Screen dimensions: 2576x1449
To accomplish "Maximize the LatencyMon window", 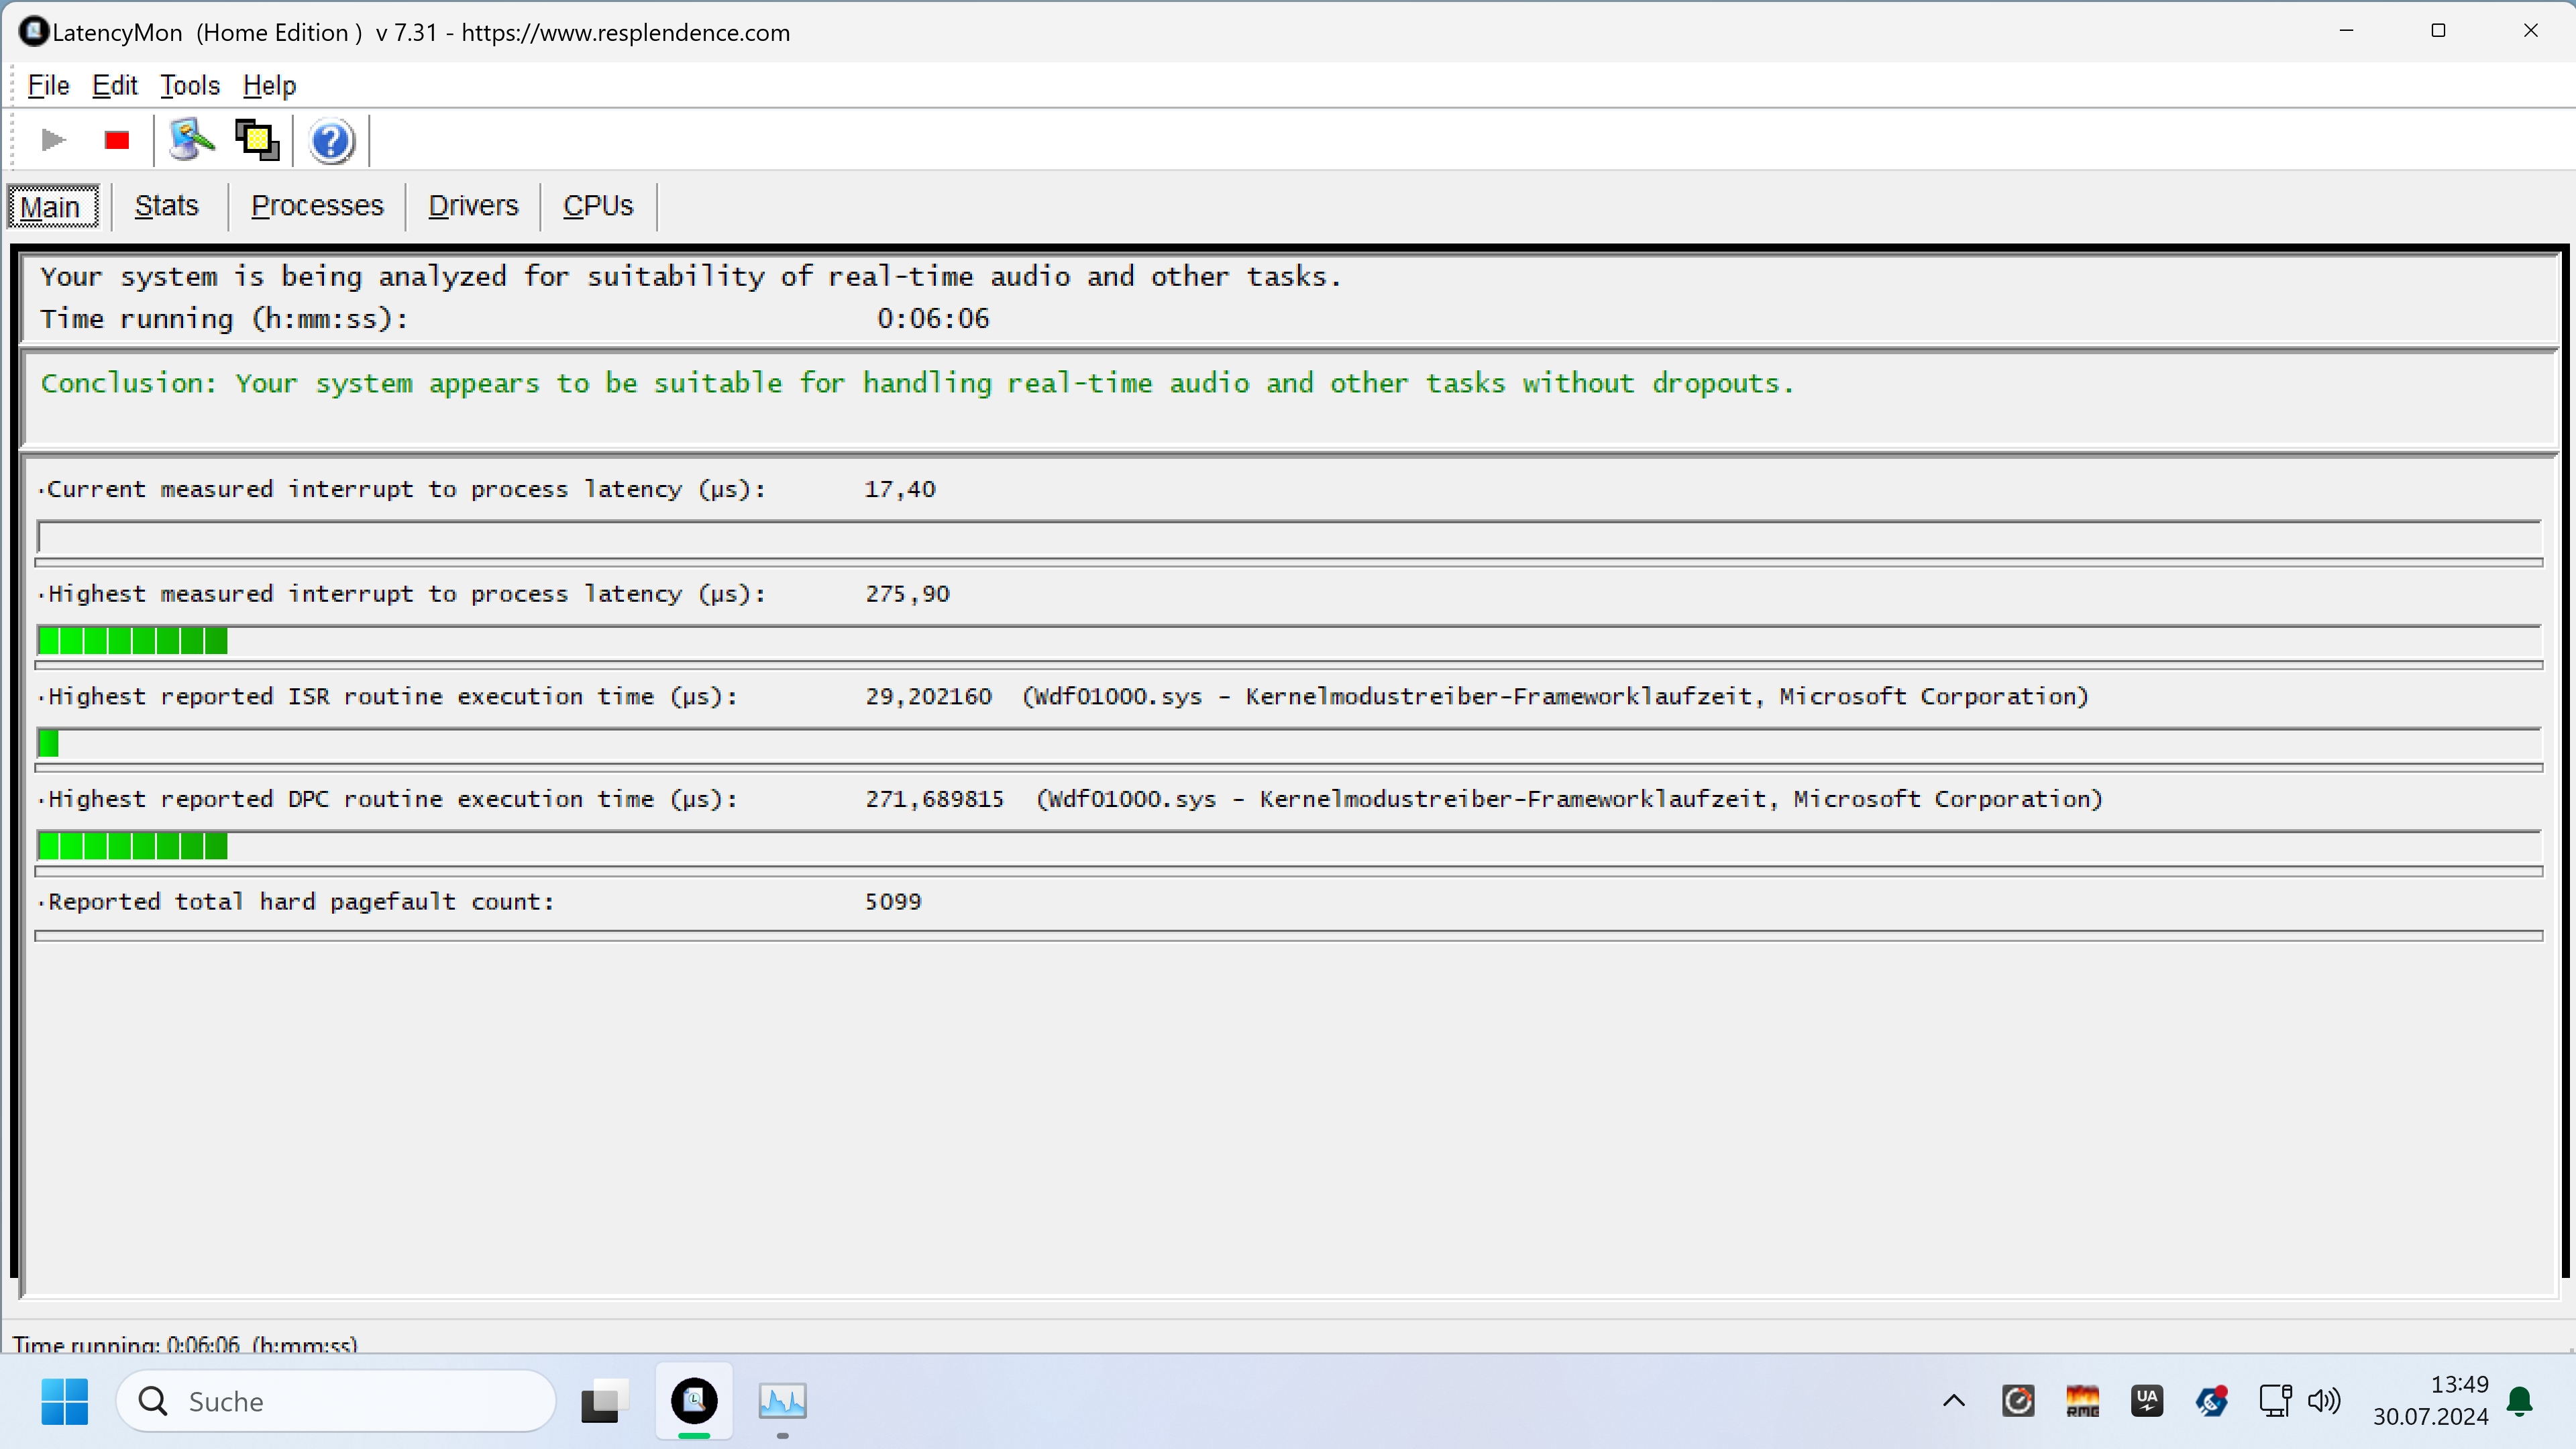I will tap(2439, 31).
